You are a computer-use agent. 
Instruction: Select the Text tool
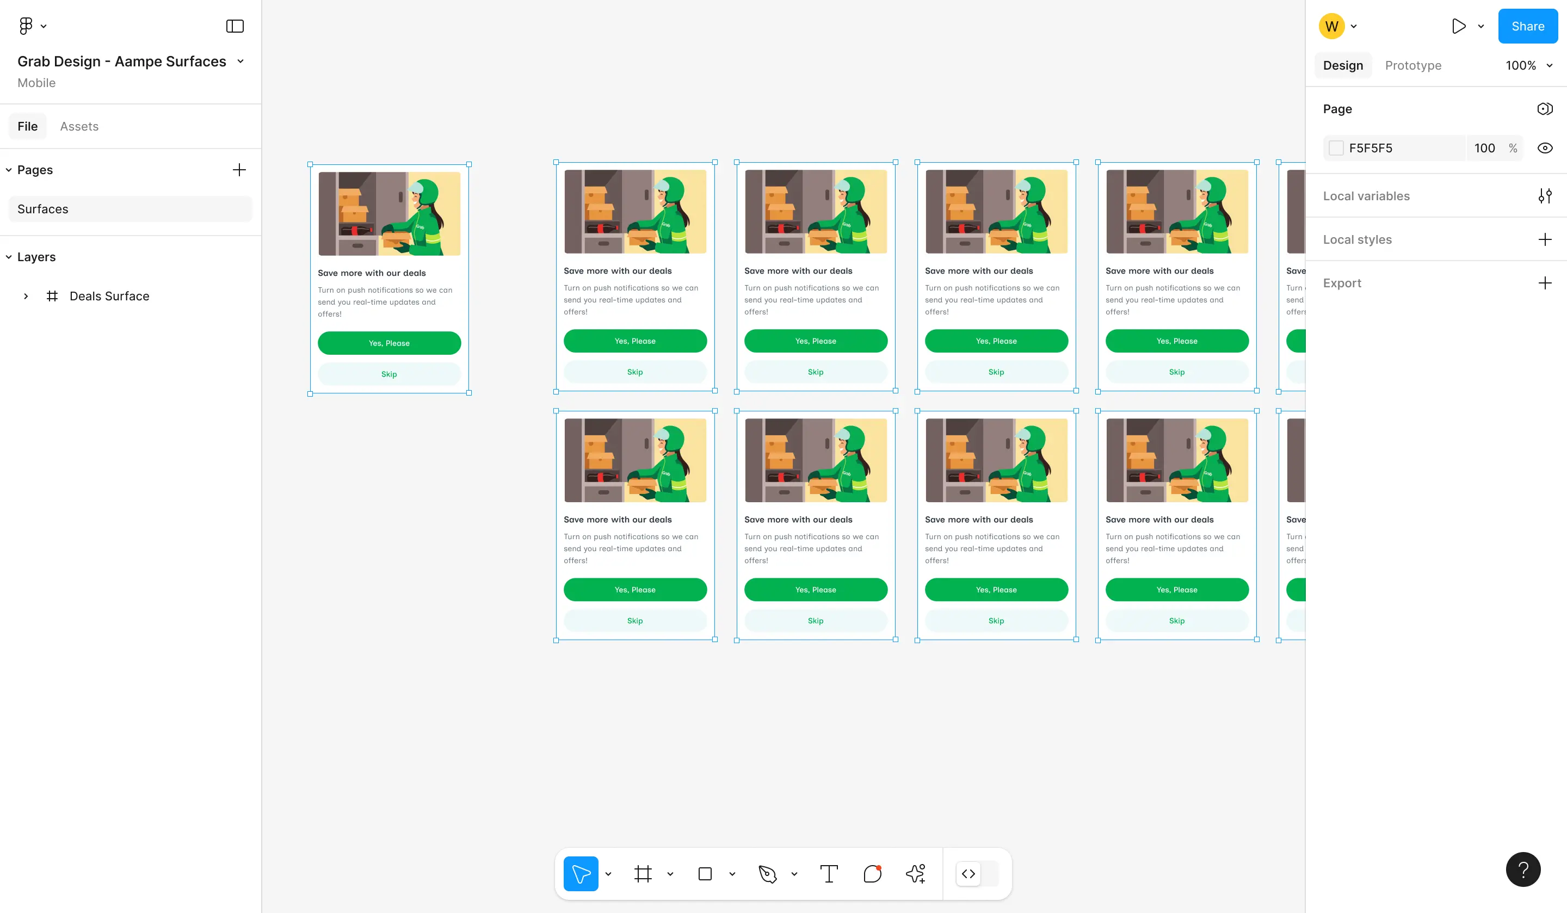(x=829, y=874)
